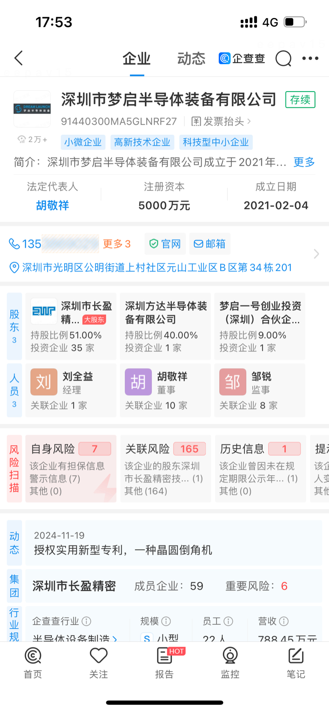The width and height of the screenshot is (329, 712).
Task: Tap info icon next to 营收
Action: 284,621
